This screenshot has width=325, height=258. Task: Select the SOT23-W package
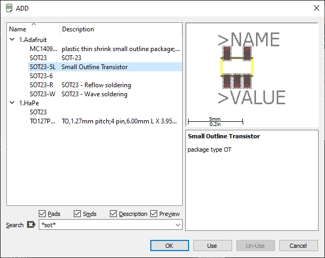point(105,94)
